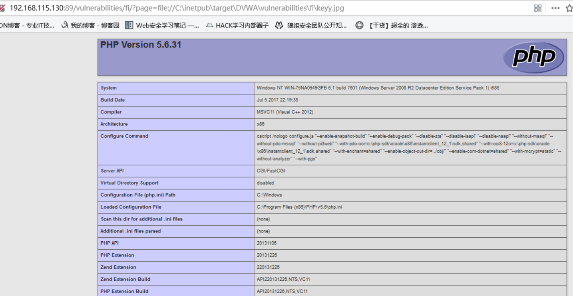Open the 博客 - 专业IT技 bookmark
The width and height of the screenshot is (573, 296).
click(x=27, y=26)
